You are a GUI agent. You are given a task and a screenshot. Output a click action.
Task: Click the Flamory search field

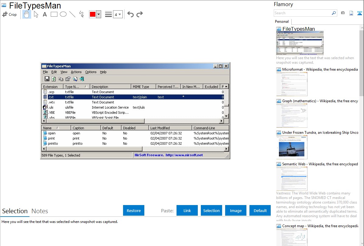302,13
